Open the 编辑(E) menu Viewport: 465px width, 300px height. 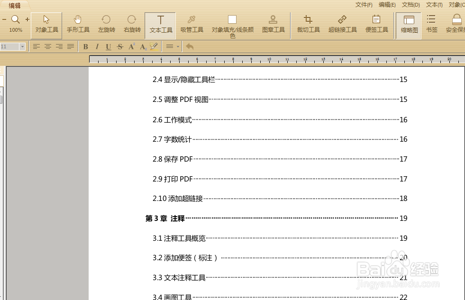click(387, 5)
